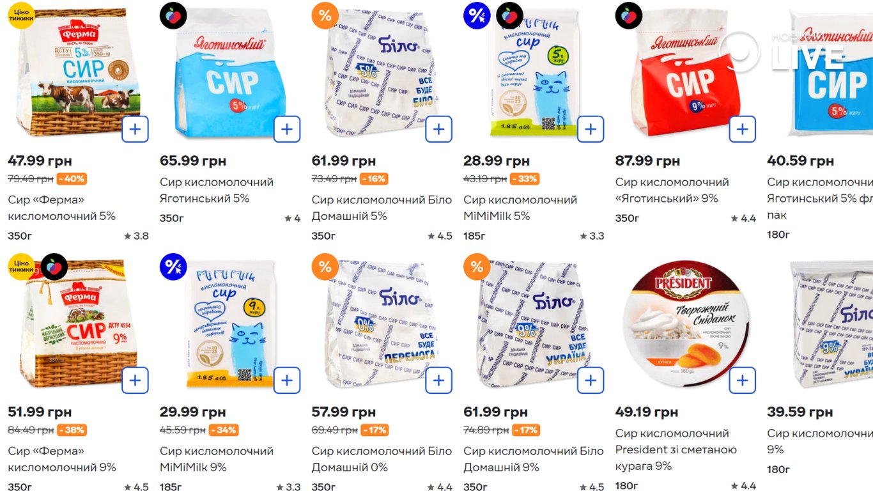The width and height of the screenshot is (873, 491).
Task: Add MiMiMilk 5% to cart
Action: 591,129
